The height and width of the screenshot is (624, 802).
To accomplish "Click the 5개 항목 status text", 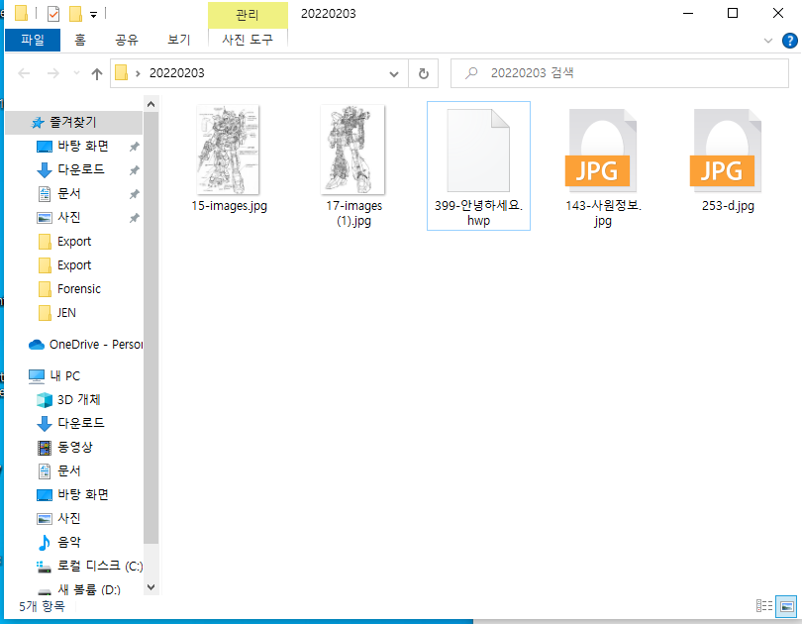I will click(x=42, y=606).
